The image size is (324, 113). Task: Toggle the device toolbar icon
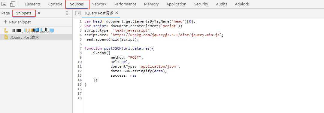(x=13, y=4)
